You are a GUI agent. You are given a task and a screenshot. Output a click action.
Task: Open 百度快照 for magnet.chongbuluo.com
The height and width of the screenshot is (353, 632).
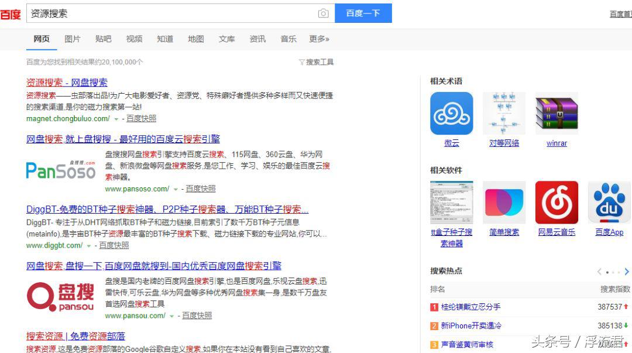(141, 119)
